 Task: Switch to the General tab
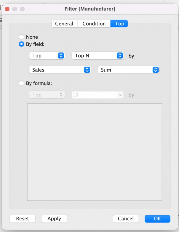[x=64, y=23]
